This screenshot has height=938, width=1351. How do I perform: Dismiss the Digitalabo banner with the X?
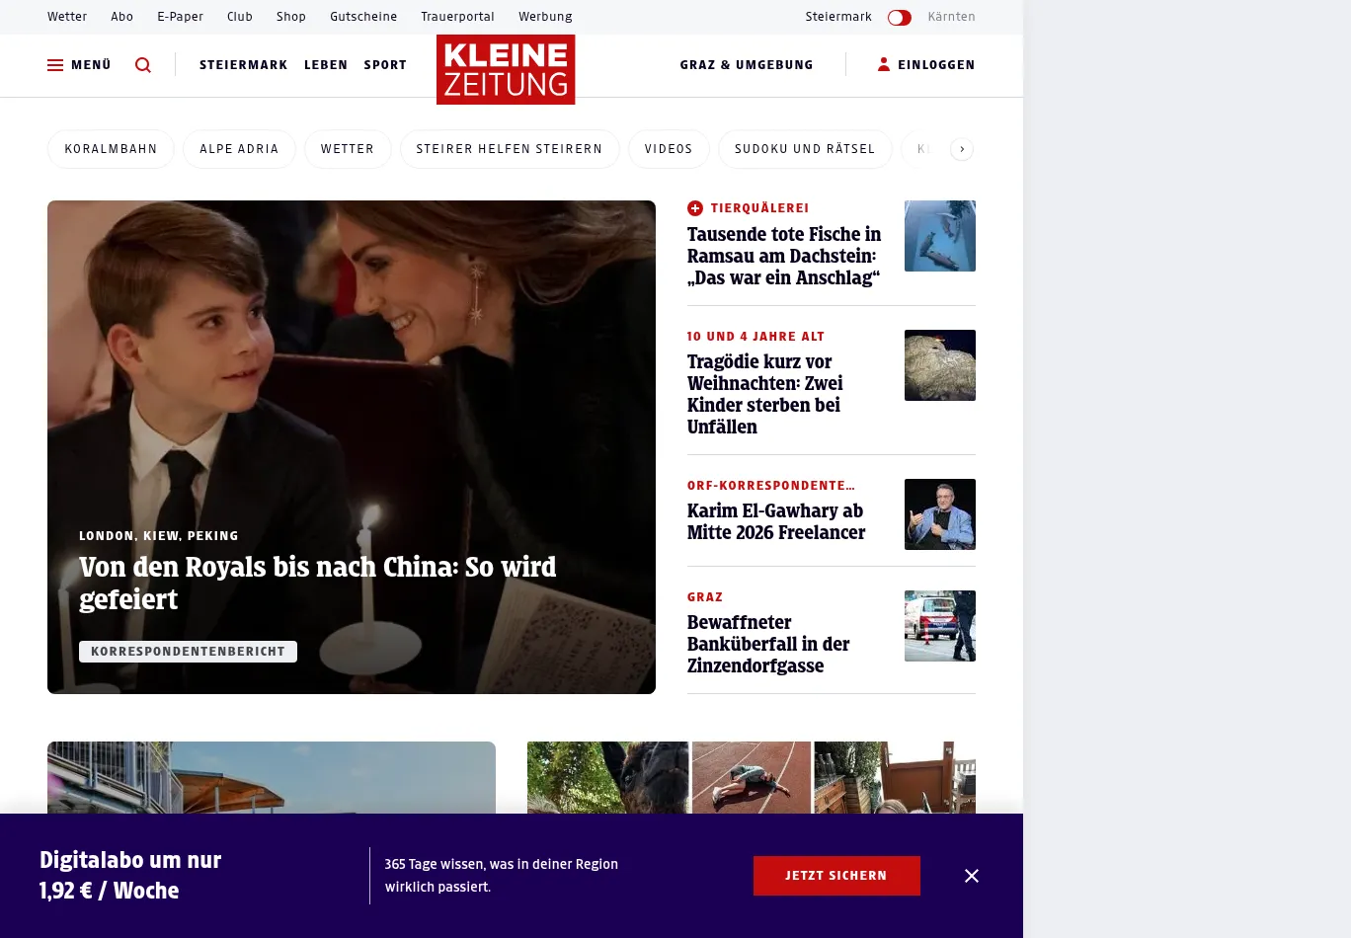click(972, 876)
